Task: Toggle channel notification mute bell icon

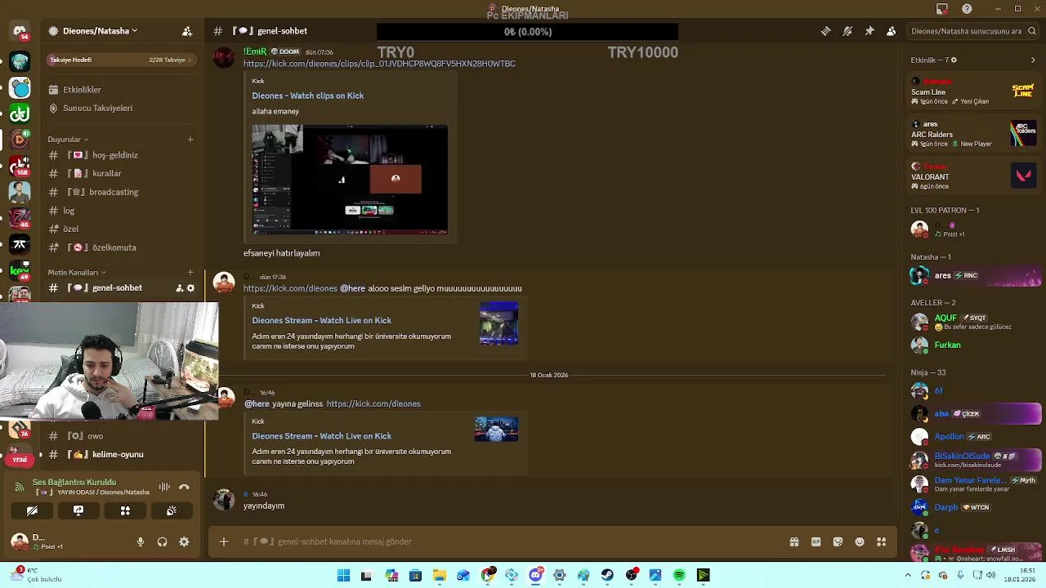Action: point(847,31)
